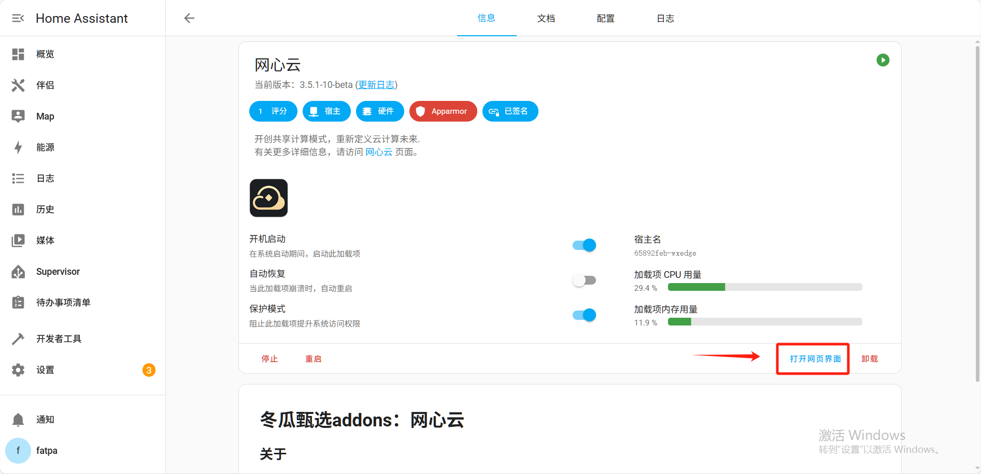The image size is (981, 474).
Task: Click the 关于 section heading
Action: 273,454
